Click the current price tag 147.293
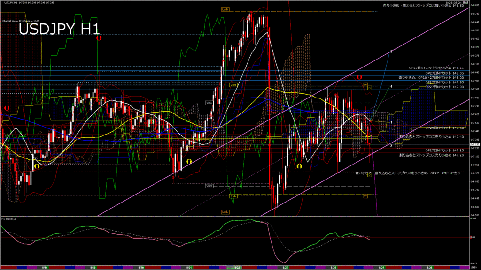This screenshot has width=481, height=270. (x=474, y=144)
